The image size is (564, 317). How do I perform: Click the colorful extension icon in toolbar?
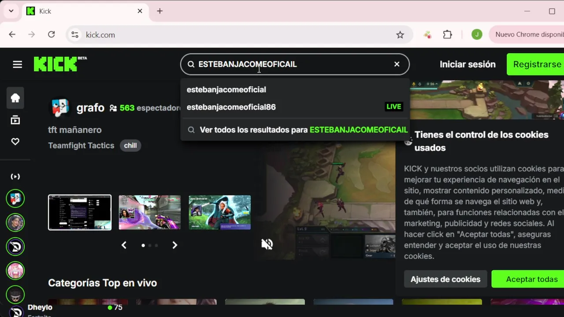[x=427, y=34]
